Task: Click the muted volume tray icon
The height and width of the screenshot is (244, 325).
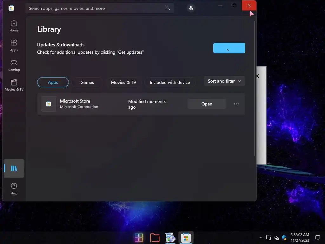Action: [x=276, y=238]
